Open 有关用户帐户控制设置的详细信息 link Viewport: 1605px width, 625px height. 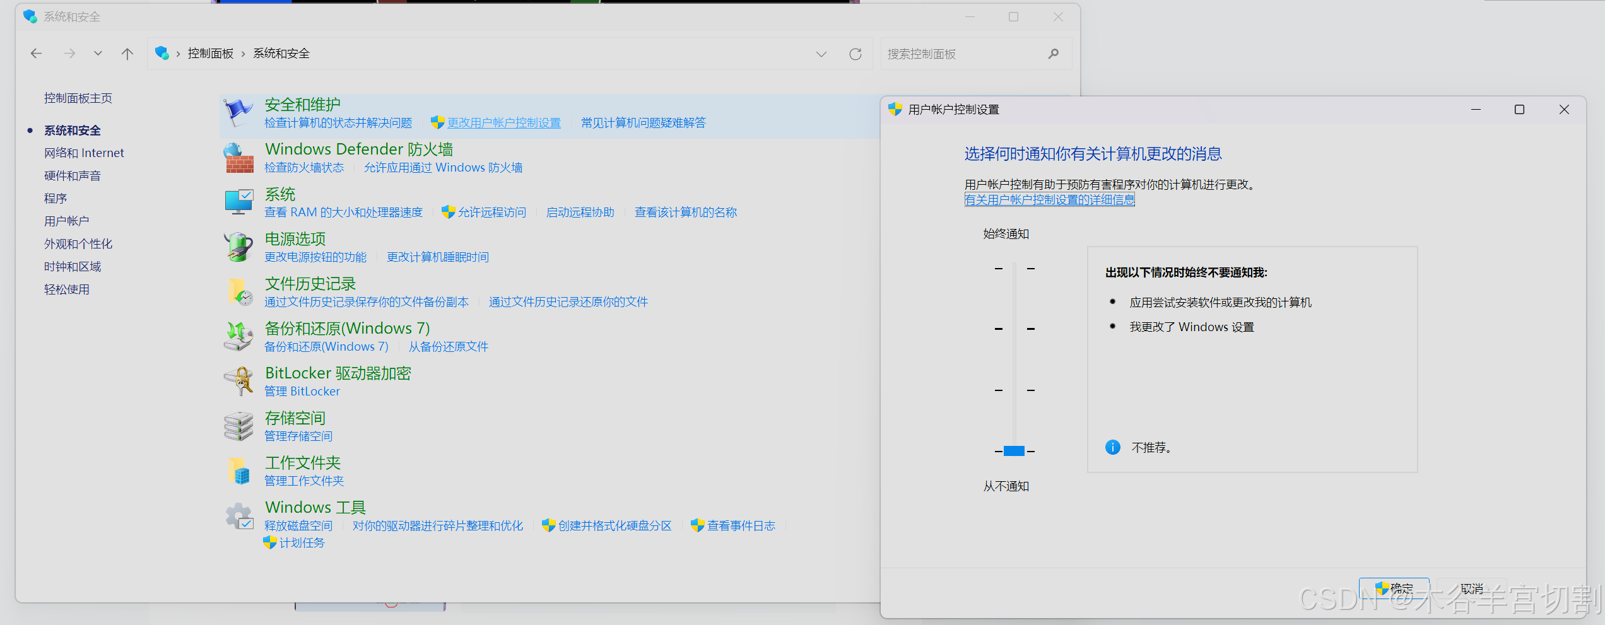click(1050, 199)
